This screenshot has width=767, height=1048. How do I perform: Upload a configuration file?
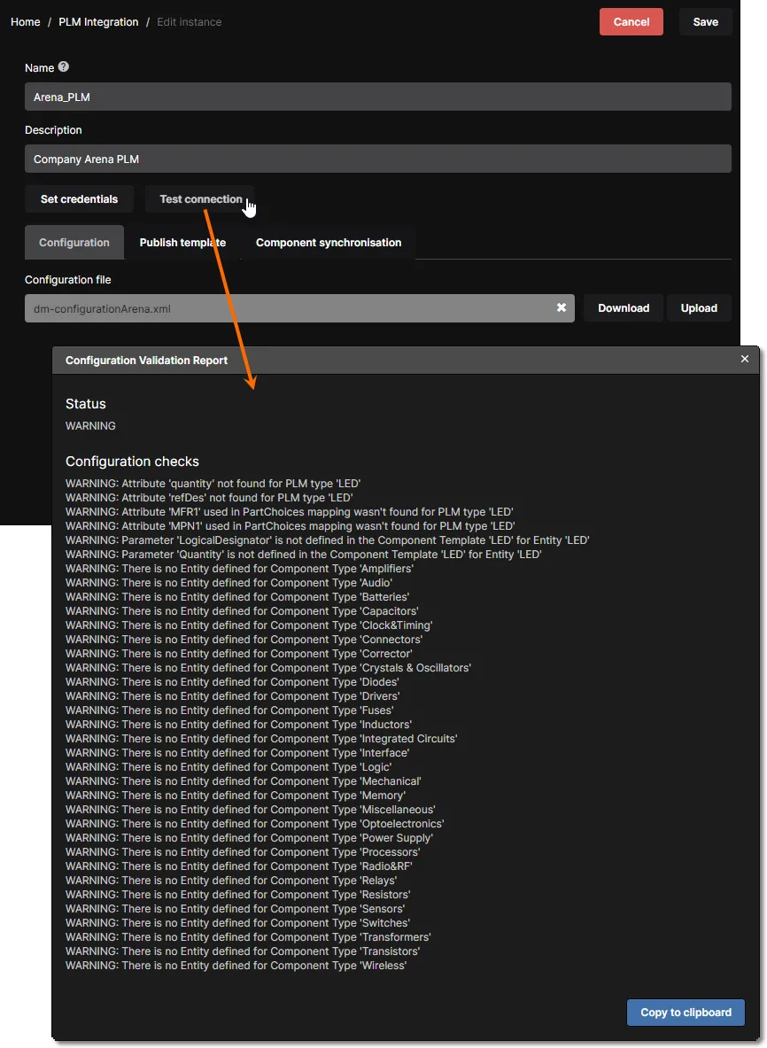699,308
